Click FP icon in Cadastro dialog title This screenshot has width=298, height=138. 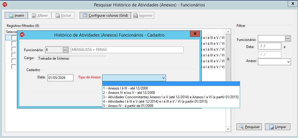click(23, 35)
